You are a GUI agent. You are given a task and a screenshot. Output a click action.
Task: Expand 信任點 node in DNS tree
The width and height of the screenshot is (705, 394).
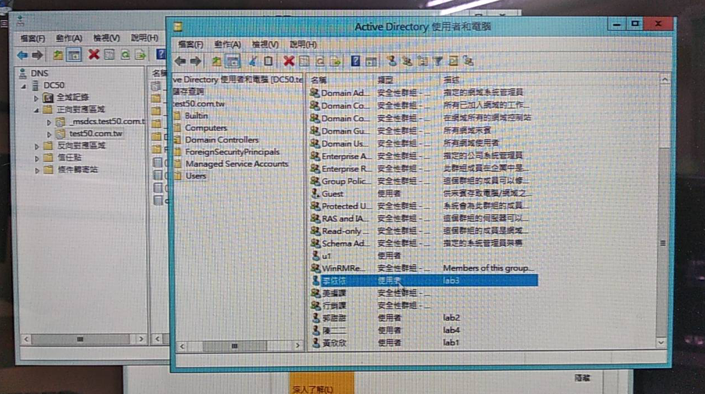click(x=37, y=159)
